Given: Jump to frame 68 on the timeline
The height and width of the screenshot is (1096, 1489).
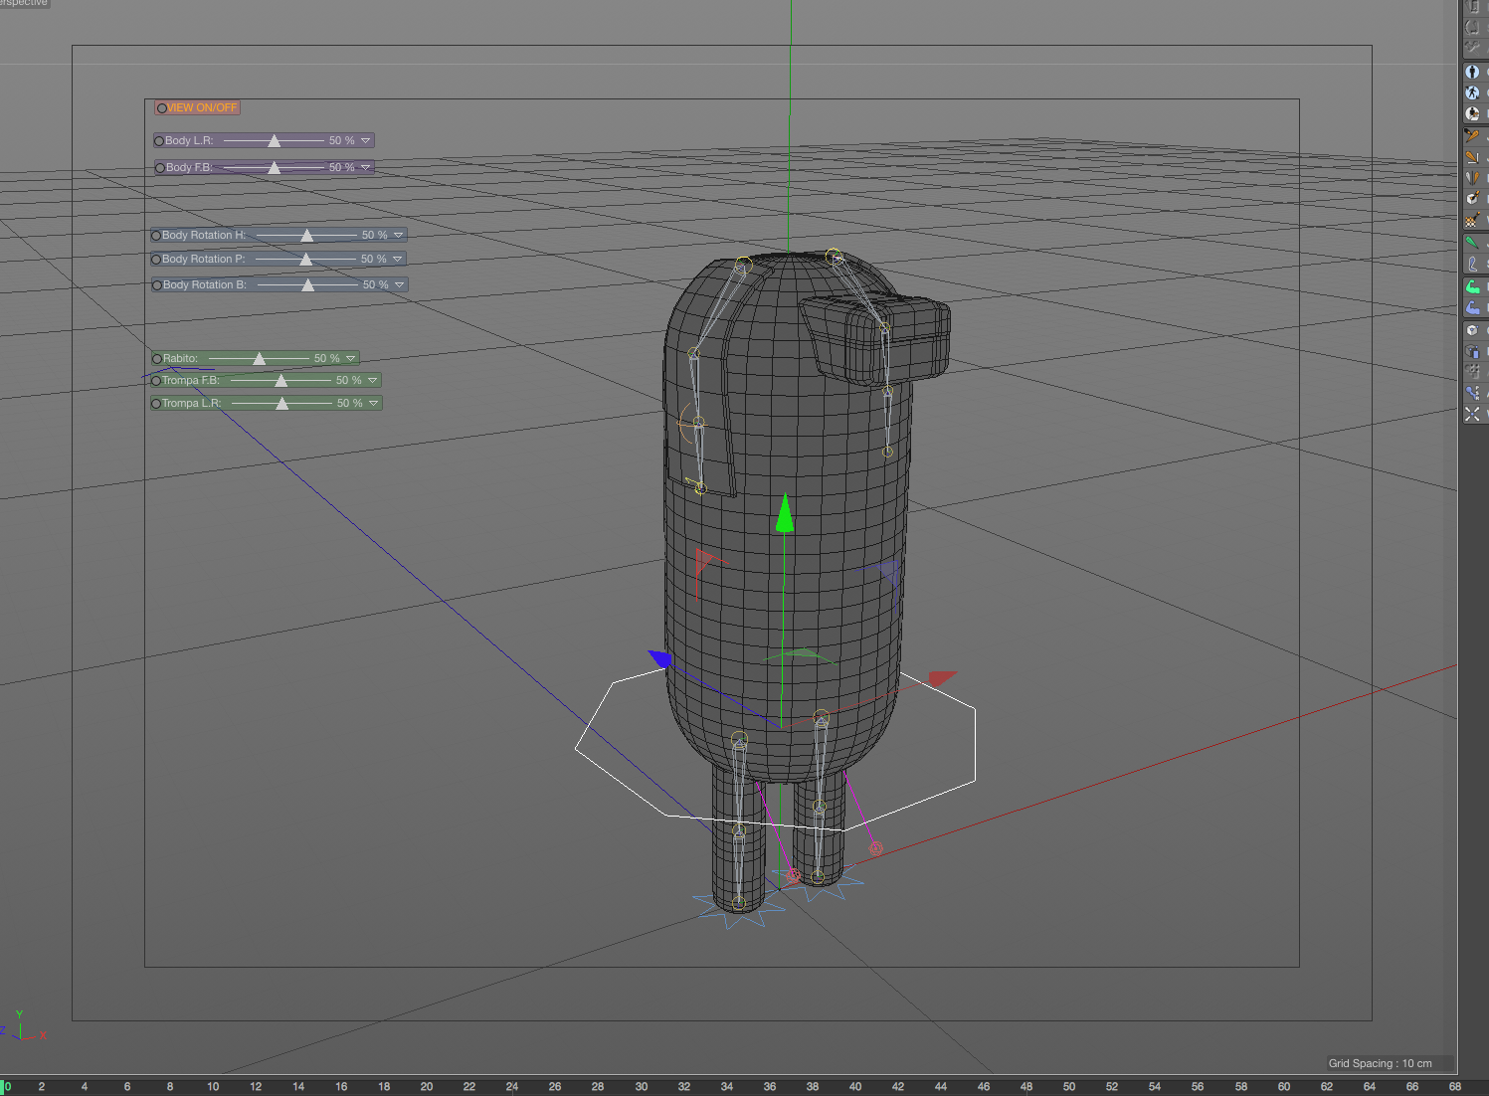Looking at the screenshot, I should pyautogui.click(x=1455, y=1087).
